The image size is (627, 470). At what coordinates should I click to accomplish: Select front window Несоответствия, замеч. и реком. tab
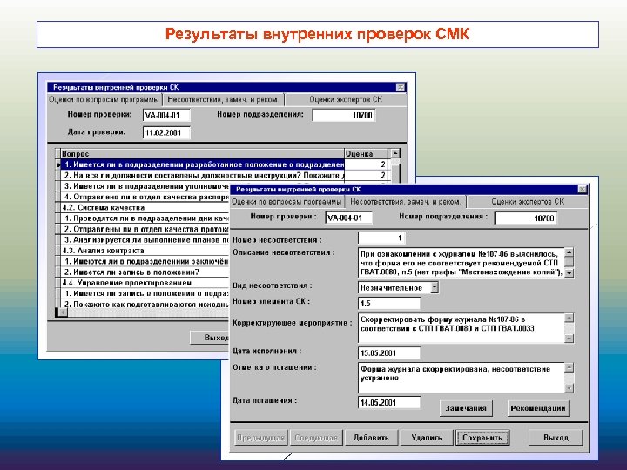pos(406,202)
